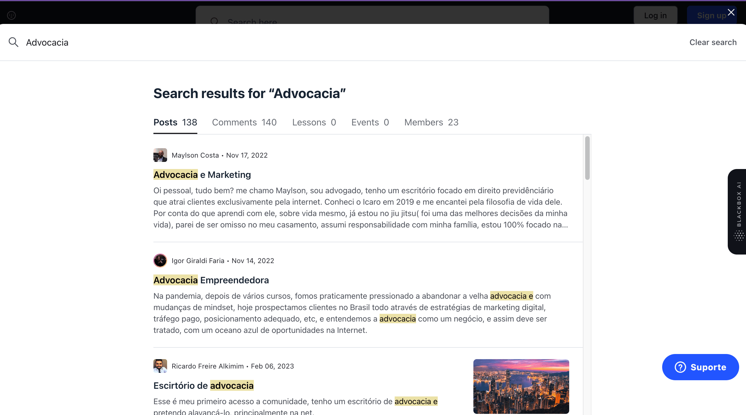Switch to the Lessons 0 tab
The width and height of the screenshot is (746, 415).
(314, 122)
